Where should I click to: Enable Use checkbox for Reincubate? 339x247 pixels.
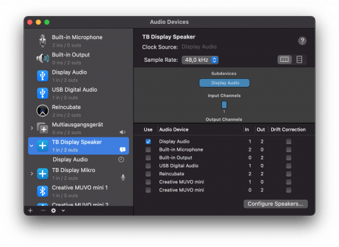tap(148, 174)
